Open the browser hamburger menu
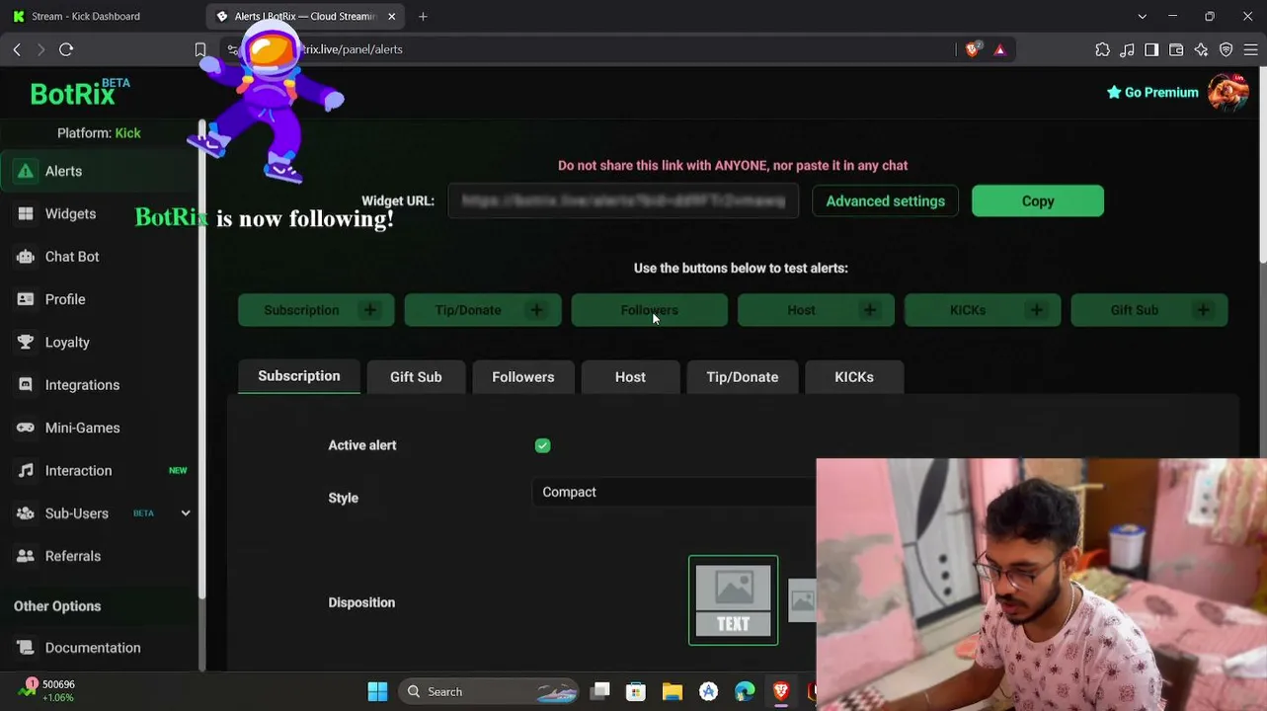Screen dimensions: 1267x711 [x=1250, y=49]
